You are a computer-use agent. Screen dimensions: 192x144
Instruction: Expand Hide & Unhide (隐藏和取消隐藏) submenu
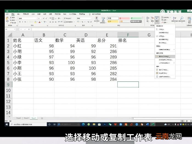pyautogui.click(x=165, y=50)
